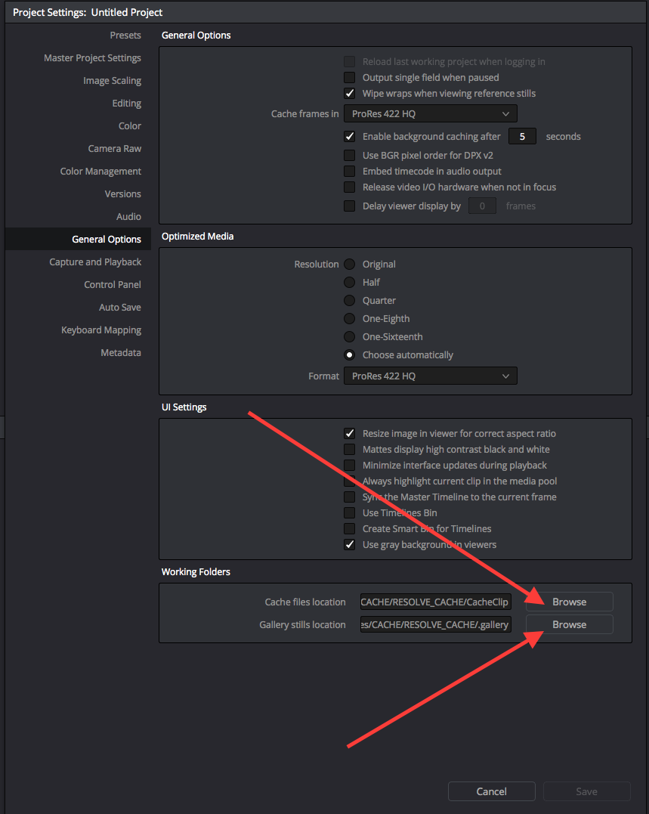Screen dimensions: 649x814
Task: Select Metadata in the sidebar
Action: click(121, 352)
